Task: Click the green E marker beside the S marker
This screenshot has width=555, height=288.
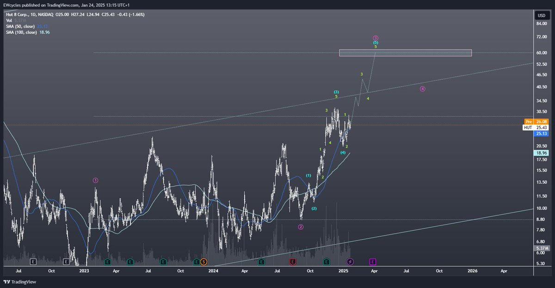Action: coord(197,262)
